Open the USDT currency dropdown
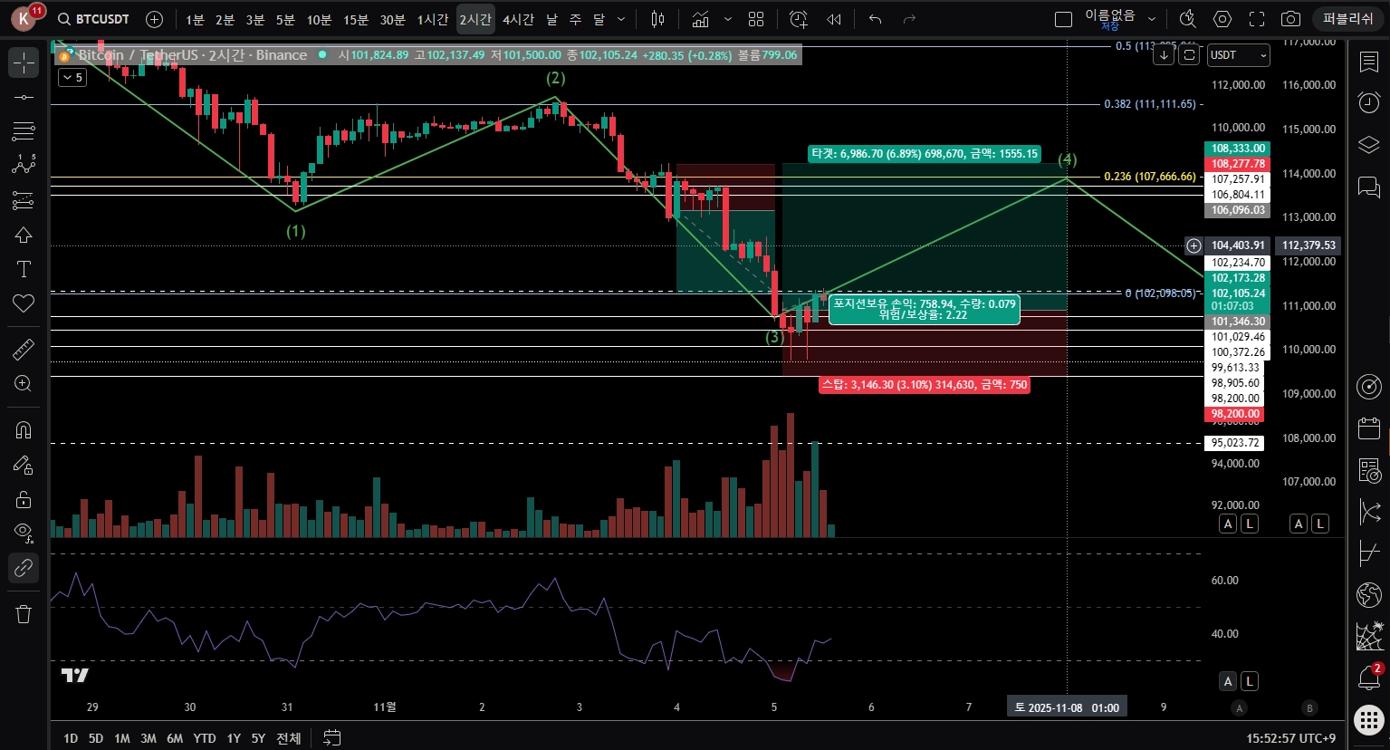 pyautogui.click(x=1238, y=55)
